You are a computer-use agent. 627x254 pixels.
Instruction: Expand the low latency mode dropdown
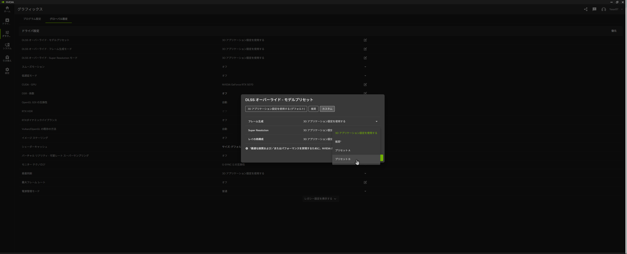click(365, 76)
